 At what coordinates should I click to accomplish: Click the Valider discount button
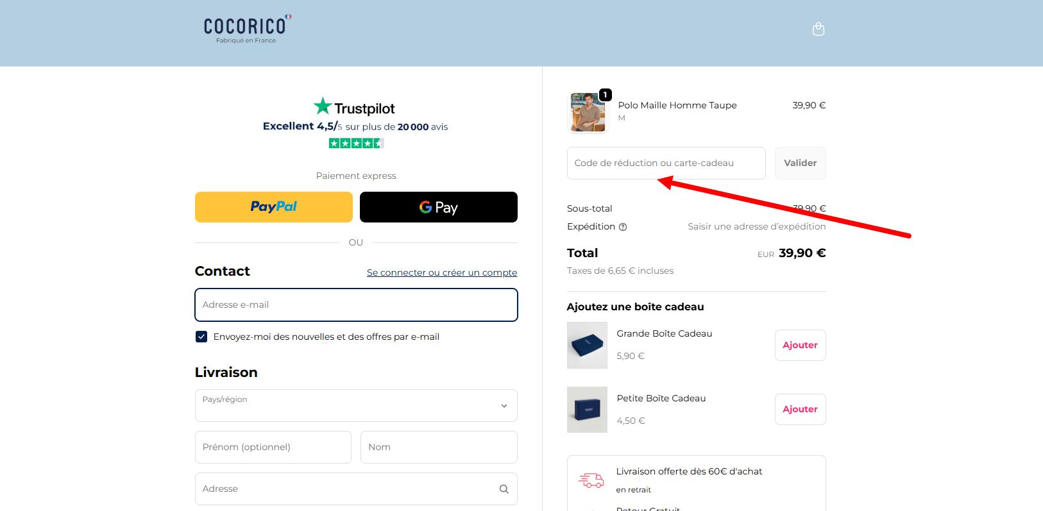(x=800, y=163)
